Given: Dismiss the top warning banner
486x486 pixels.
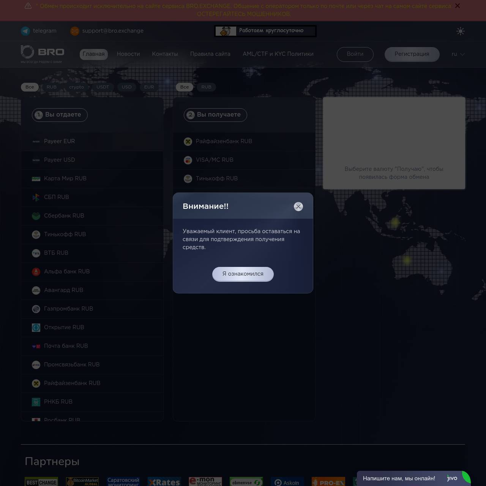Looking at the screenshot, I should [457, 6].
